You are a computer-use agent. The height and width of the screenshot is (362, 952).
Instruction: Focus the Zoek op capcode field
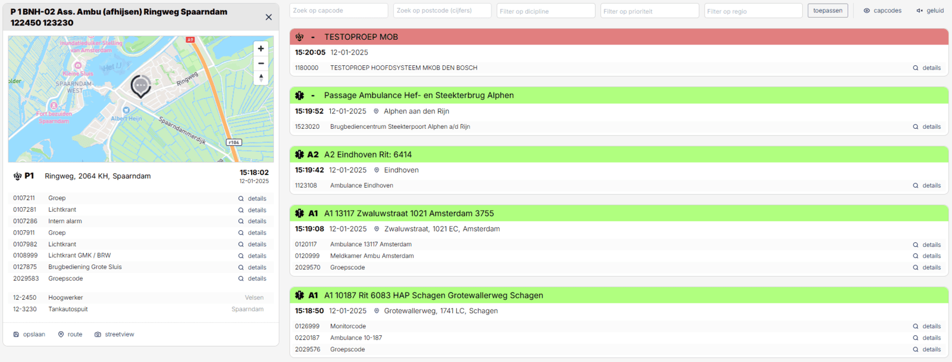pyautogui.click(x=338, y=11)
